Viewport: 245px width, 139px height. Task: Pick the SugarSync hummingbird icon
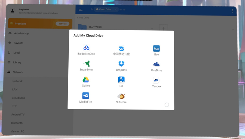[x=86, y=64]
